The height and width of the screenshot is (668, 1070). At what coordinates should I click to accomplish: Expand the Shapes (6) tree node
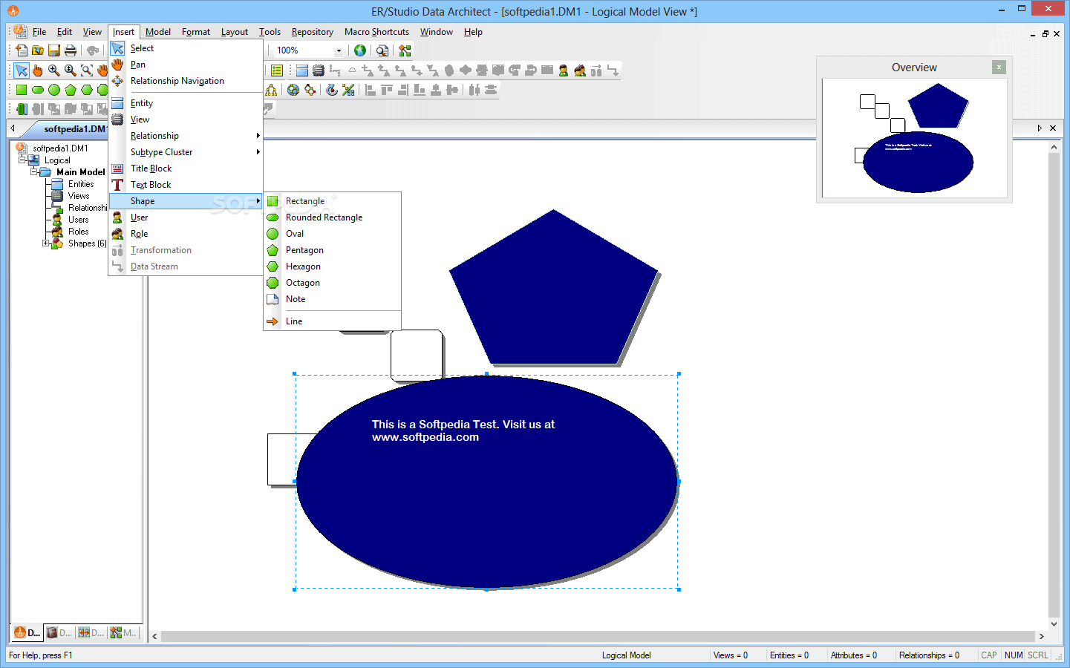point(46,243)
